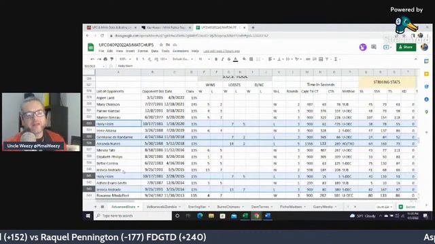Click the browser reload icon
435x244 pixels.
[102, 36]
